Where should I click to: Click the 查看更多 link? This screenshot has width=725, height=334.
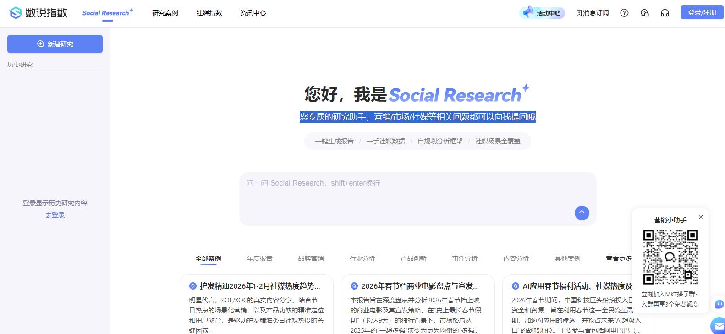(x=619, y=258)
